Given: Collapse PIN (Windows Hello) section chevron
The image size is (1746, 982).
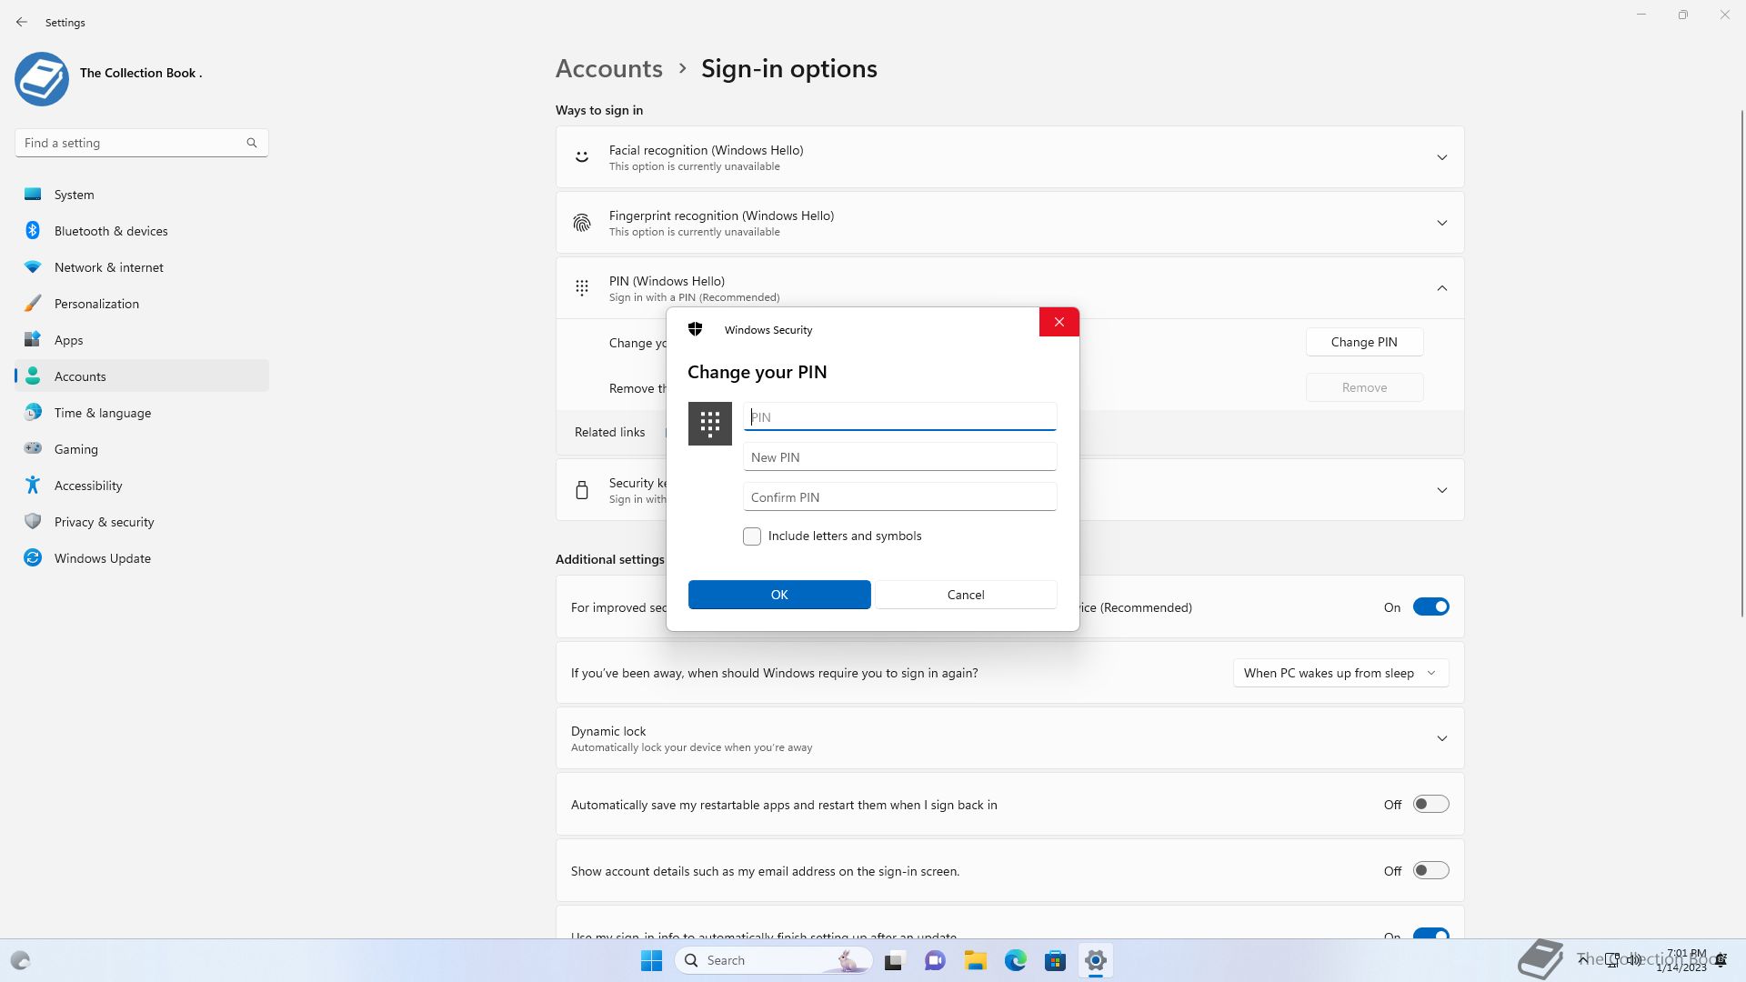Looking at the screenshot, I should click(1442, 288).
